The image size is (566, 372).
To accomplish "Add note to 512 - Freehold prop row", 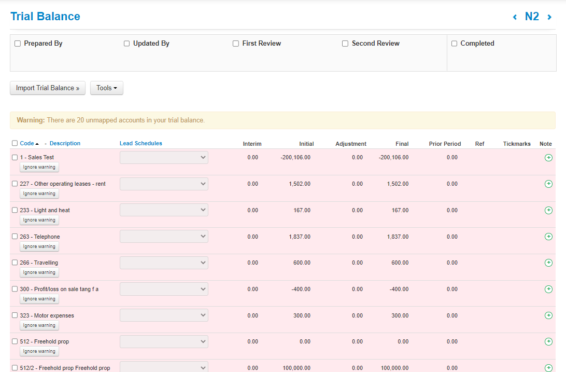I will (x=548, y=341).
